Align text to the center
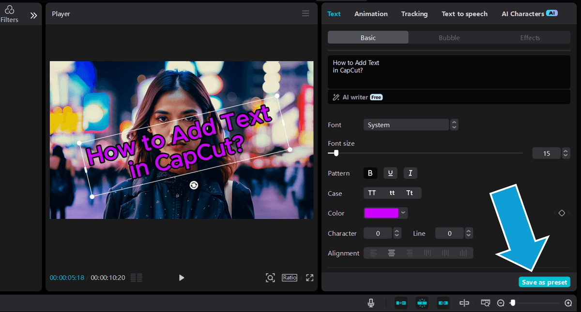This screenshot has height=312, width=581. tap(392, 253)
